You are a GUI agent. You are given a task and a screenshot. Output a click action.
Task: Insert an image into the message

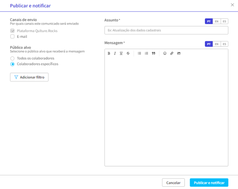[x=178, y=53]
